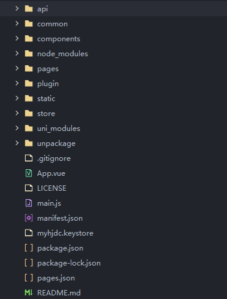Click the Vue icon next to App.vue
227x299 pixels.
pos(29,173)
